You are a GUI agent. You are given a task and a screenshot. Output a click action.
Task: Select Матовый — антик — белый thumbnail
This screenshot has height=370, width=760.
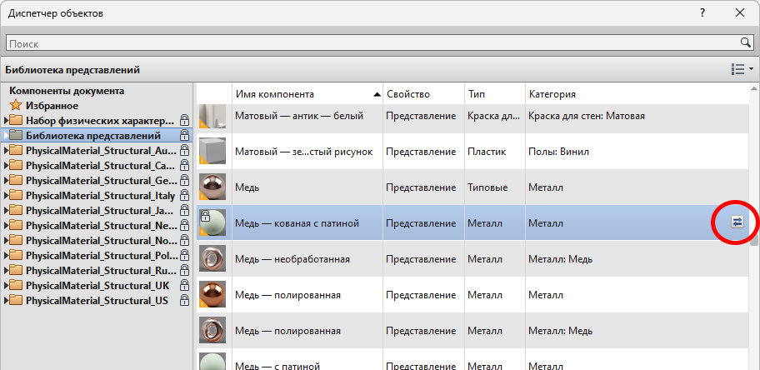(212, 117)
